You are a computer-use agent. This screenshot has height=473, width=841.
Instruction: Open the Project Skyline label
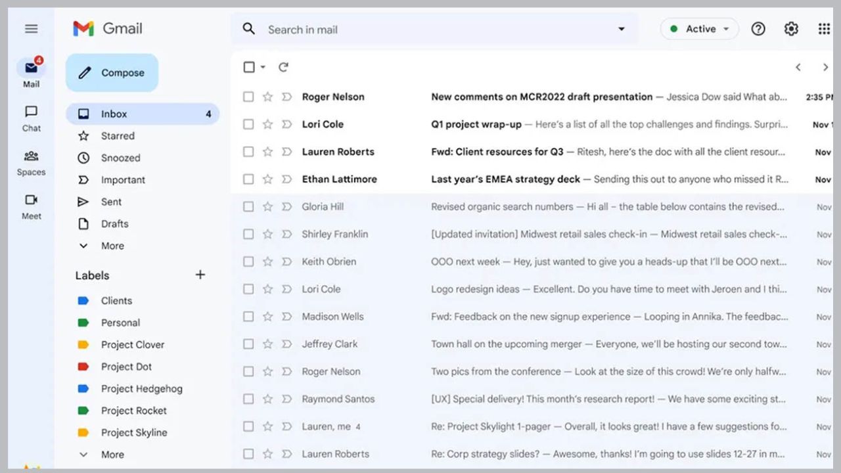[134, 433]
